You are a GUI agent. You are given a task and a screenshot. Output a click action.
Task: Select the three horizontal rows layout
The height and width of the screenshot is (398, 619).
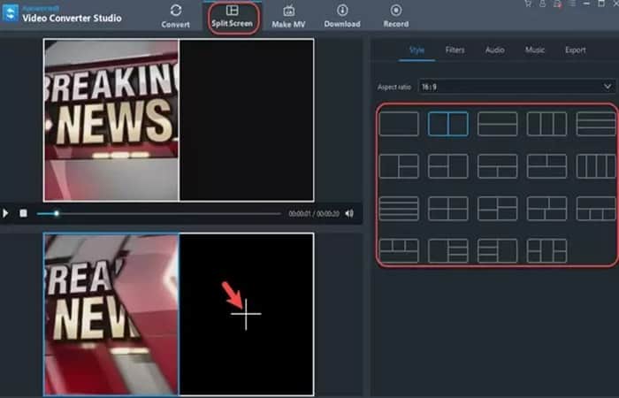(x=597, y=124)
